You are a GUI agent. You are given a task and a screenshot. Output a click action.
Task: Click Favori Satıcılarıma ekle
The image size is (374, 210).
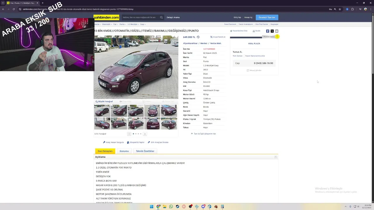(255, 56)
